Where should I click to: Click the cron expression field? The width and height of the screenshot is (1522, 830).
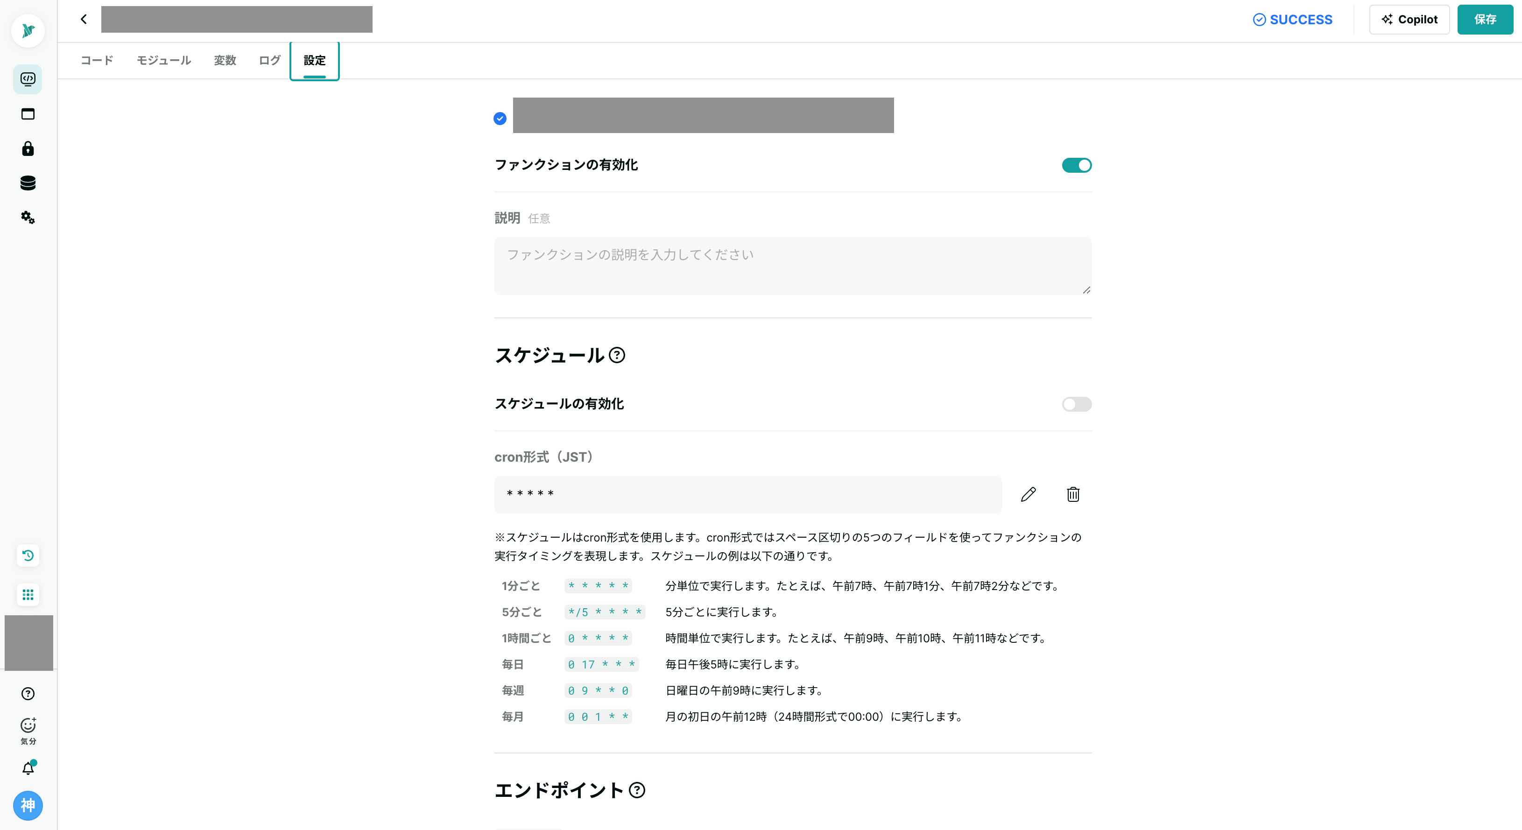748,494
